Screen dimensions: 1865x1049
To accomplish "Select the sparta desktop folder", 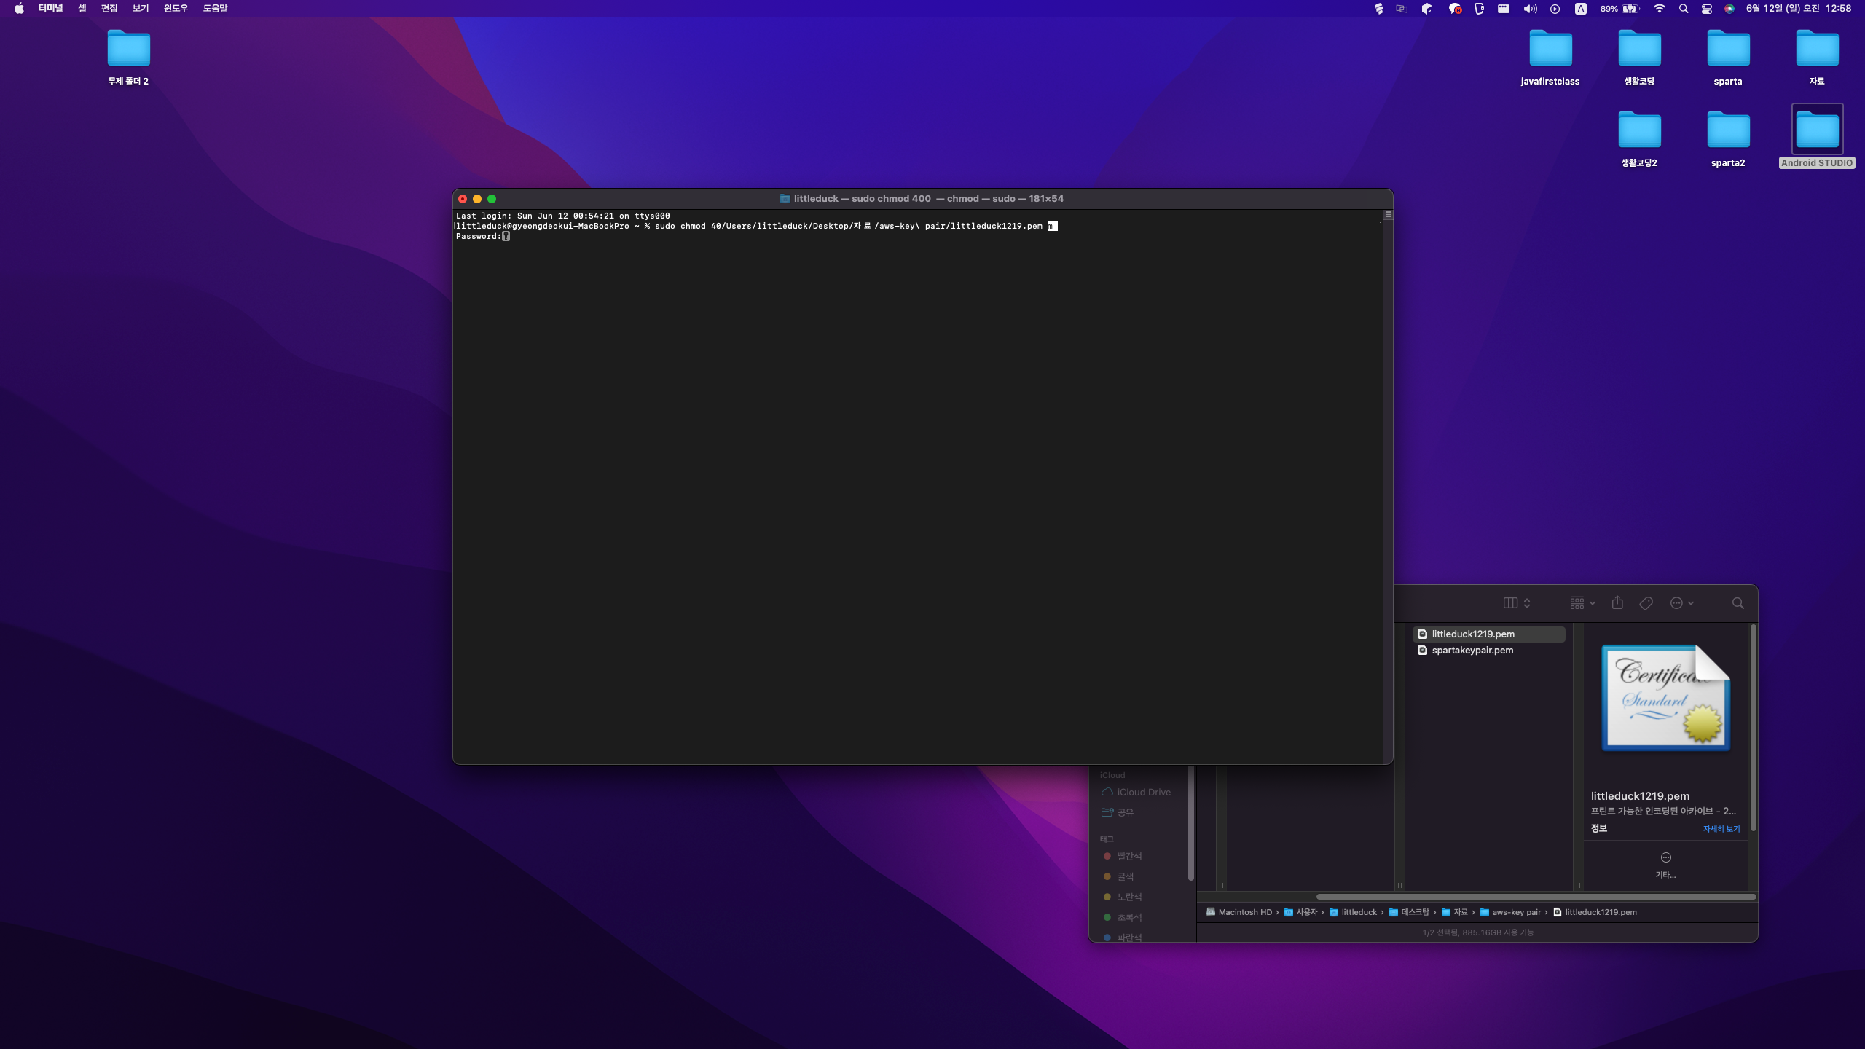I will 1728,58.
